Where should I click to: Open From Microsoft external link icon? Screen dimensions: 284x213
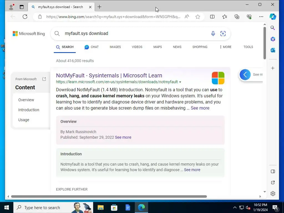coord(44,79)
